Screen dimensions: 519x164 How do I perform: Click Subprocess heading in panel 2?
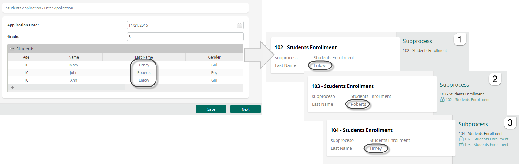click(454, 85)
